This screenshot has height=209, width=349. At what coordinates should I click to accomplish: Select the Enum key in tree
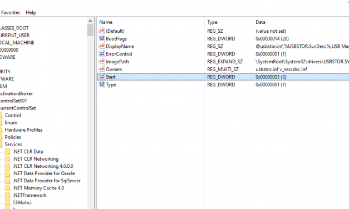(x=11, y=122)
